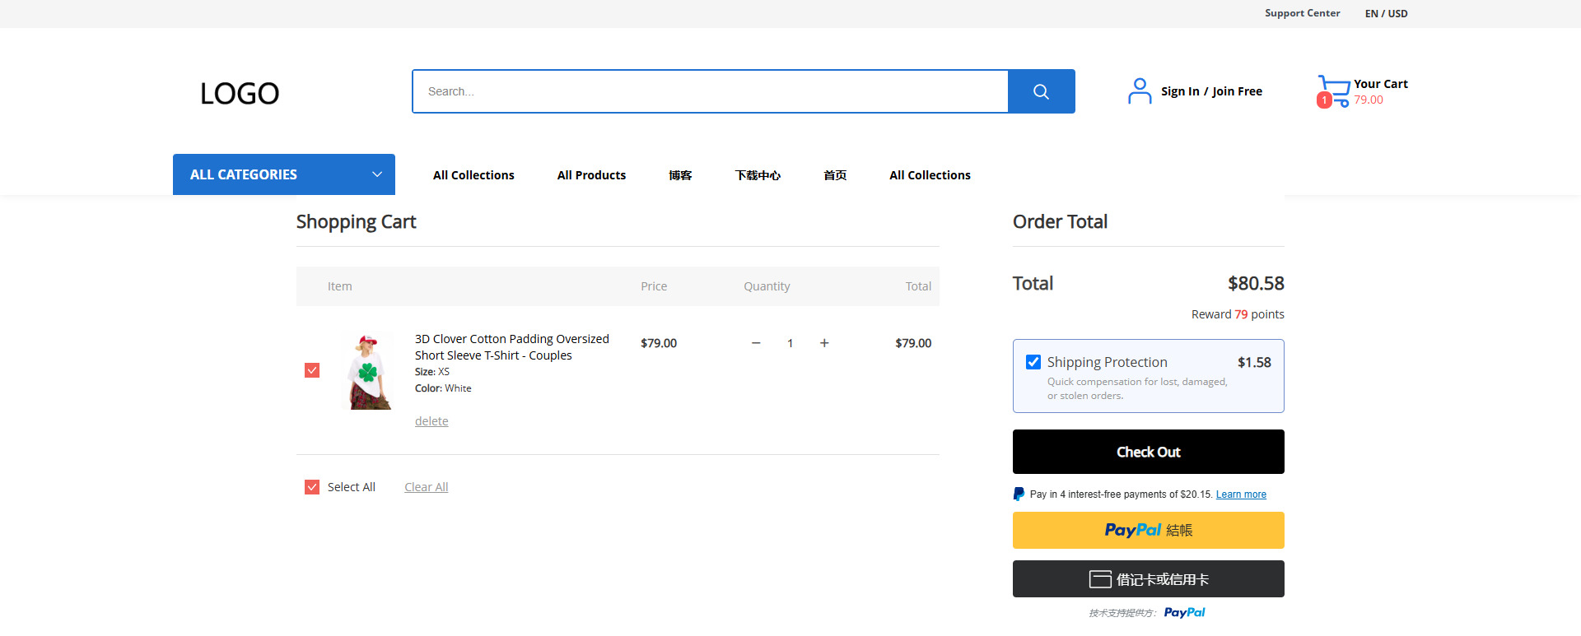
Task: Click the delete link under the item
Action: (x=431, y=421)
